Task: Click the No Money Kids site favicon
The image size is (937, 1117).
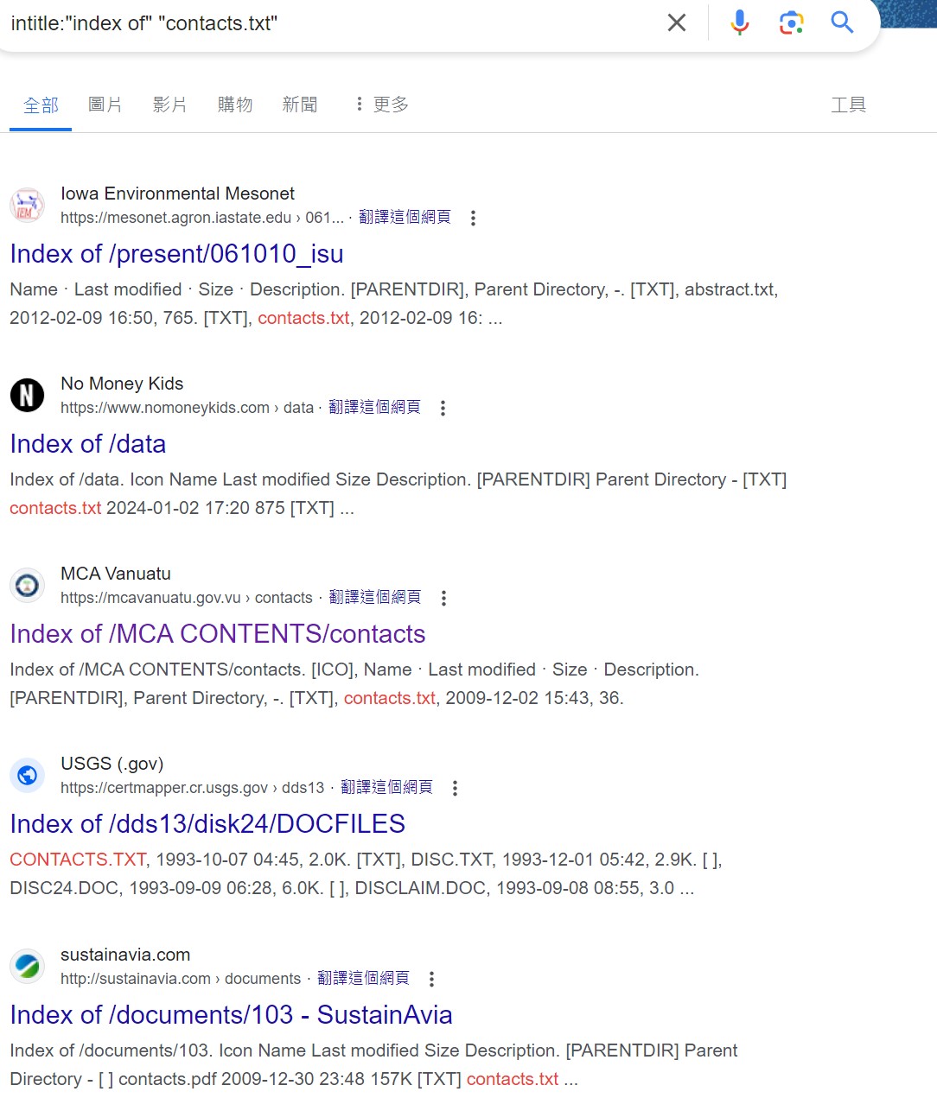Action: 27,395
